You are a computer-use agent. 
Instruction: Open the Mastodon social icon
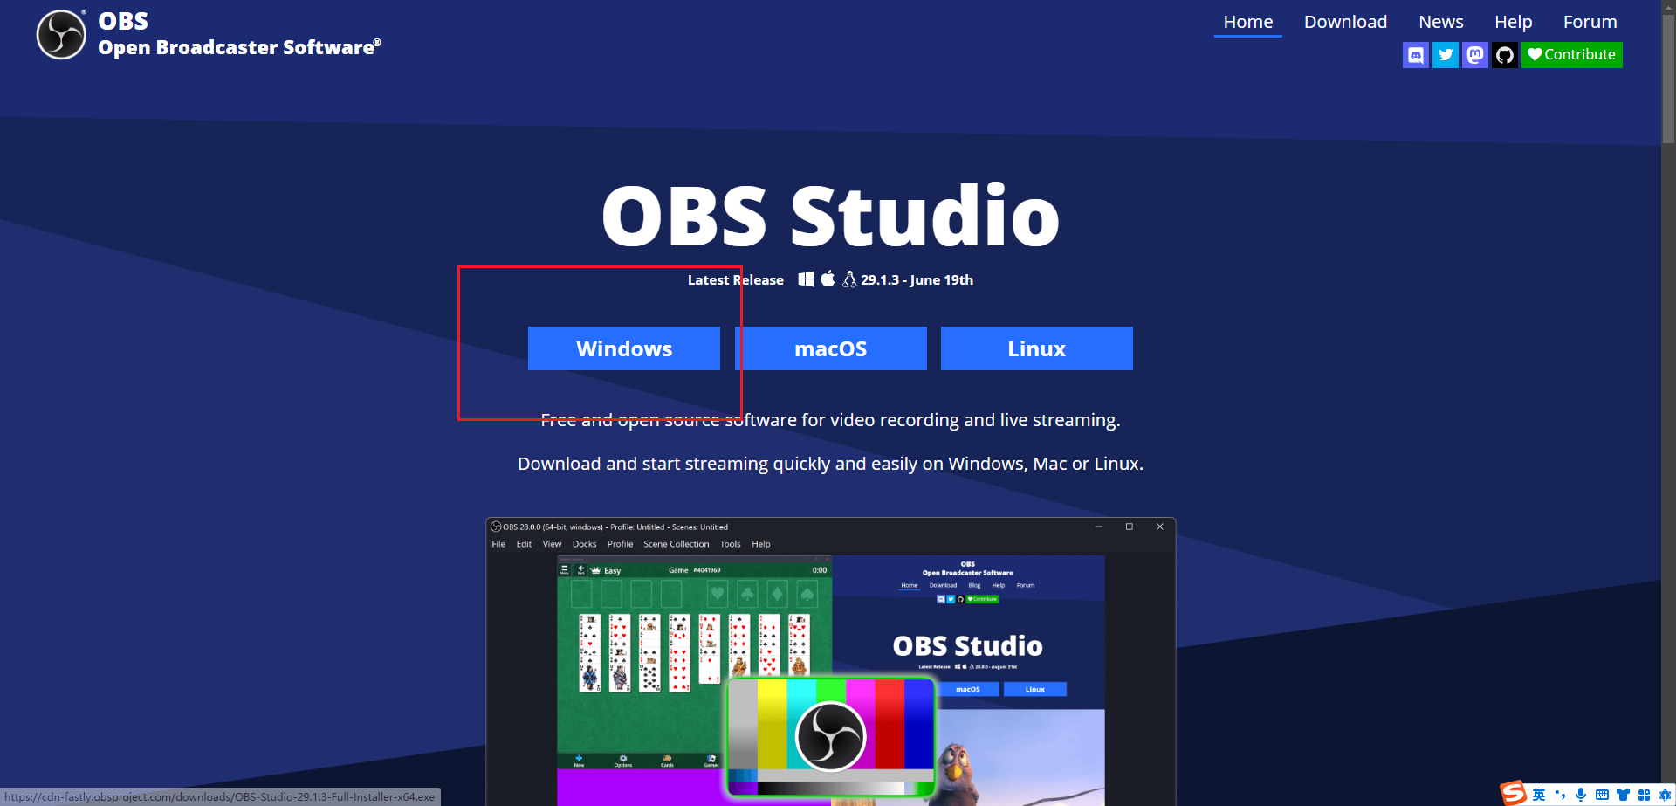coord(1475,55)
